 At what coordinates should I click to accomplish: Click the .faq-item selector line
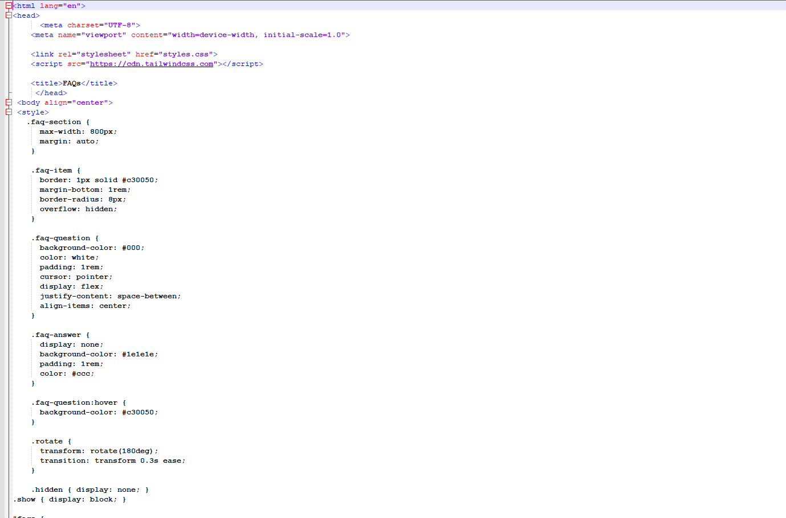tap(56, 170)
